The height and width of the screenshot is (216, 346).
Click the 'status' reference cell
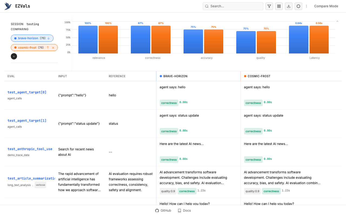[x=113, y=124]
